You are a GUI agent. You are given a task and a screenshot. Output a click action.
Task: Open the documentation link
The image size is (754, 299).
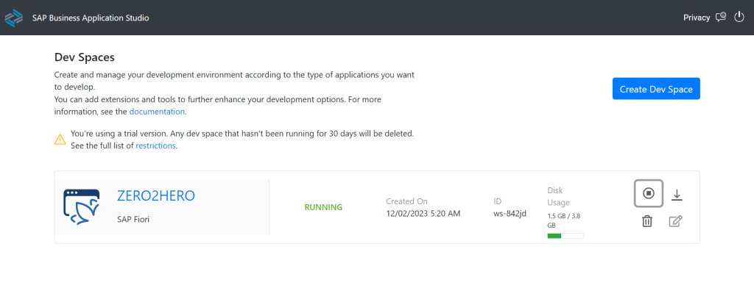tap(157, 112)
